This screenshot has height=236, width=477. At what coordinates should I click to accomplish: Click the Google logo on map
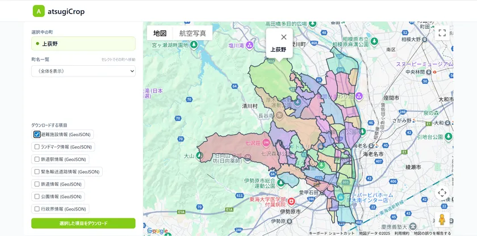157,230
